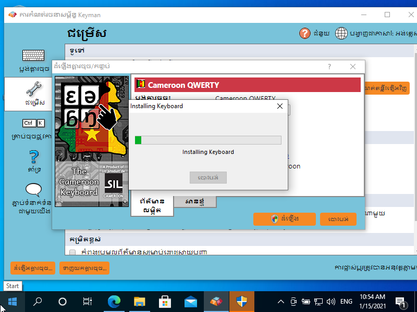Close the keyboard package install dialog
This screenshot has height=312, width=417.
pyautogui.click(x=353, y=67)
